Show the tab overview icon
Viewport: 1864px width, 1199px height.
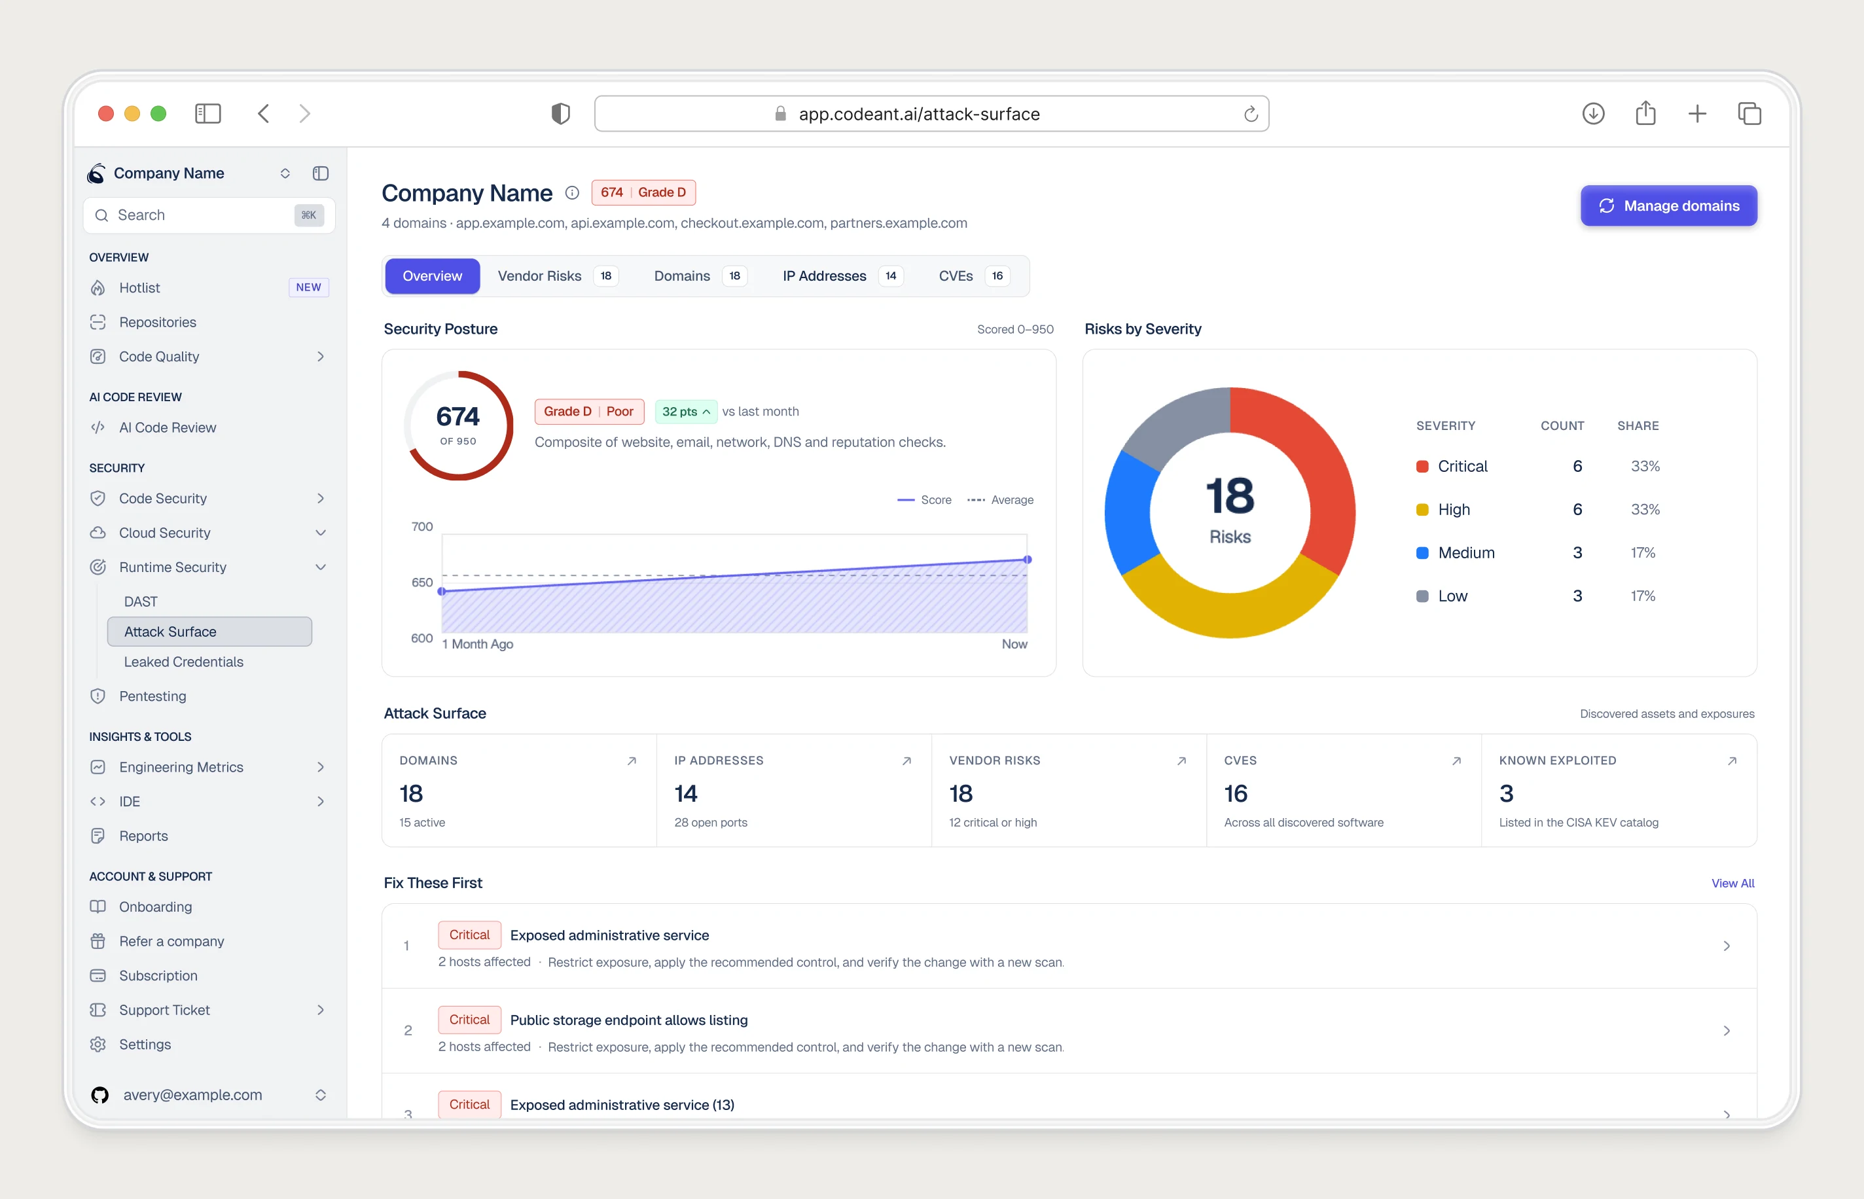1749,114
